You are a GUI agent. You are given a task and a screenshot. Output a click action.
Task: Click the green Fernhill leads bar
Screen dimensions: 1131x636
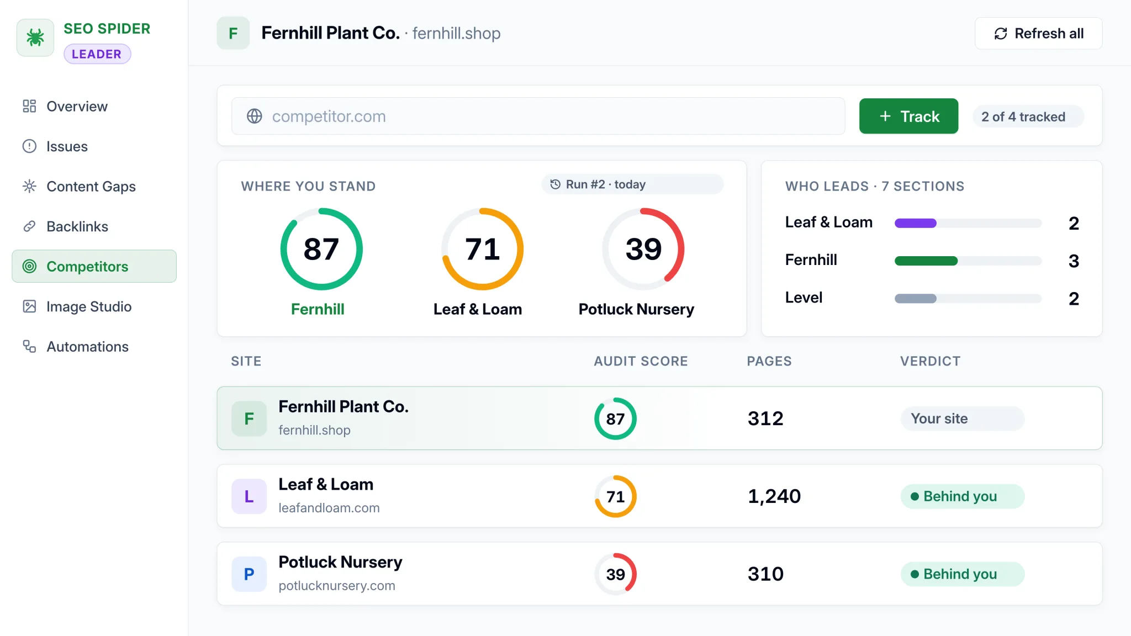pos(926,261)
